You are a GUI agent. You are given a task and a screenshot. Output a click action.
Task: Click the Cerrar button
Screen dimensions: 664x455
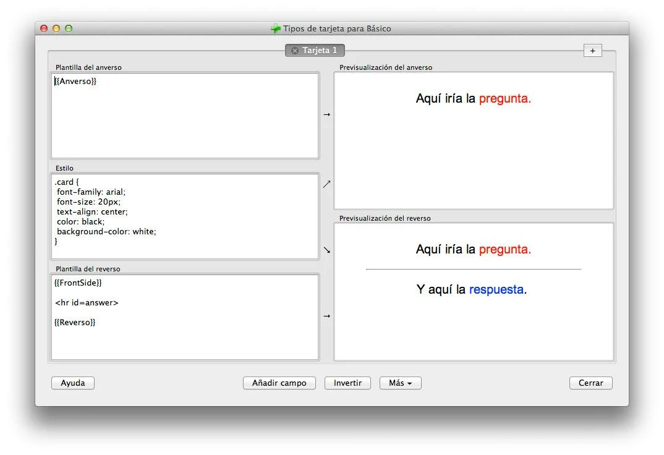pos(590,383)
